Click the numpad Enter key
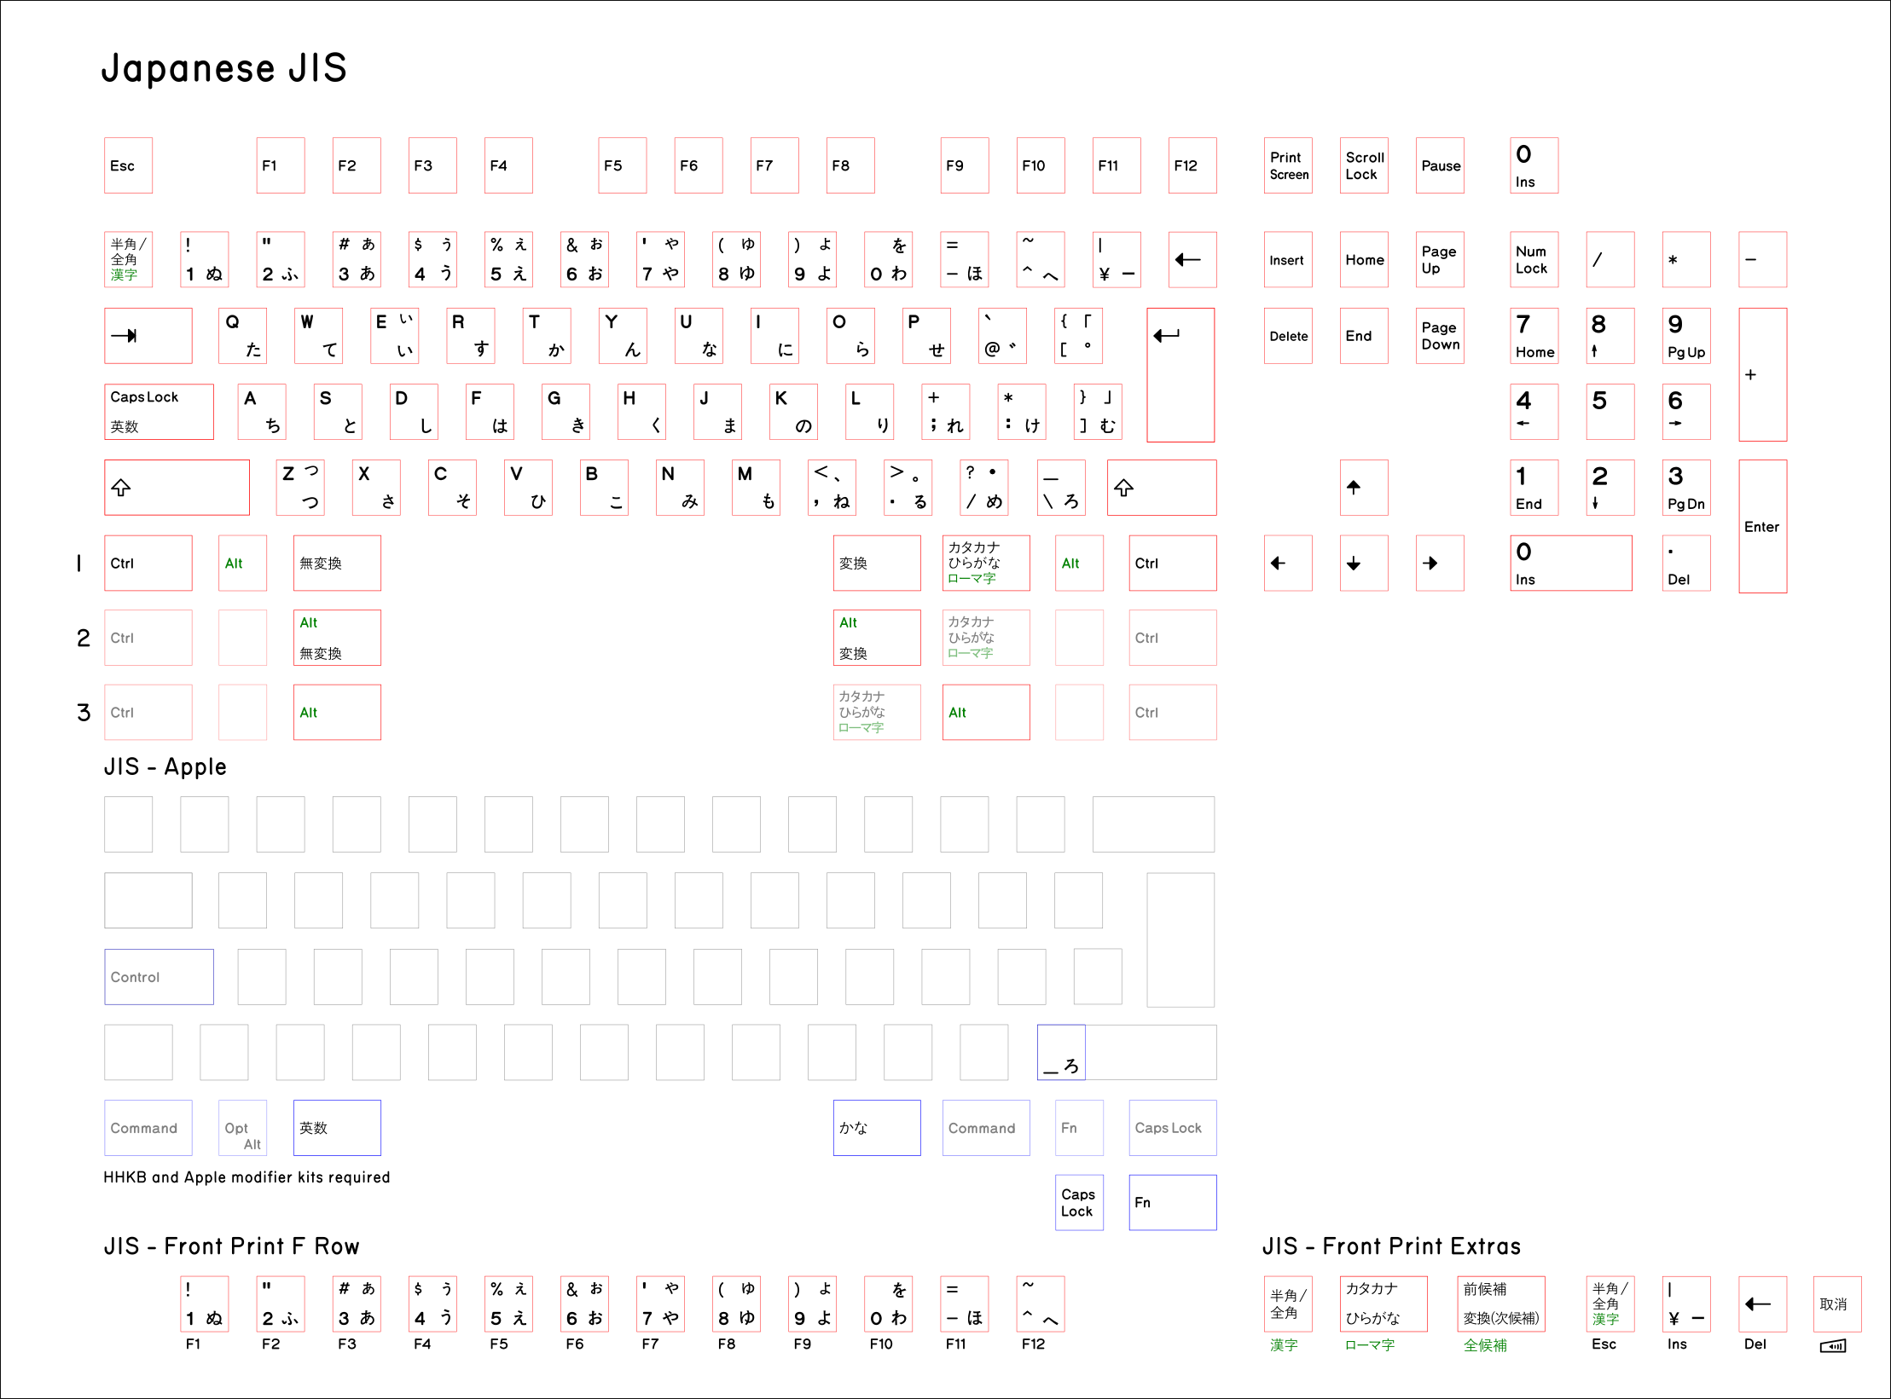 click(1762, 526)
